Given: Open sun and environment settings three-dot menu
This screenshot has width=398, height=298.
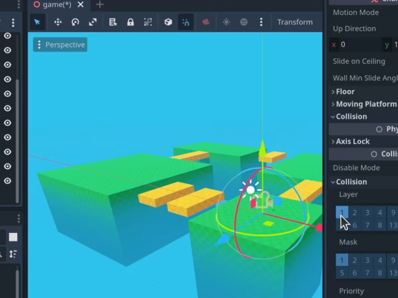Looking at the screenshot, I should [x=261, y=22].
